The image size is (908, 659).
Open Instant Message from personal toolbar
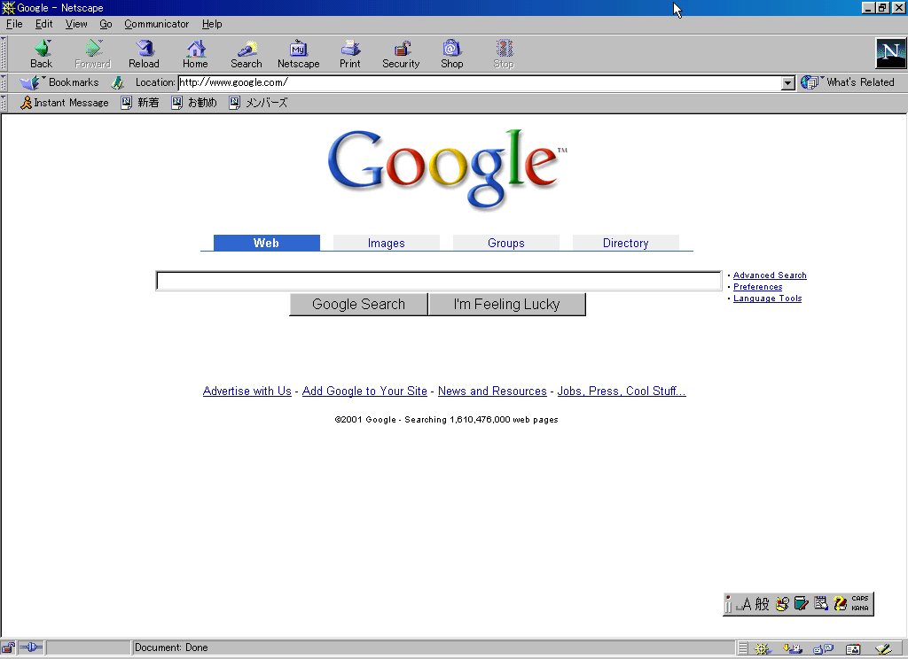64,103
